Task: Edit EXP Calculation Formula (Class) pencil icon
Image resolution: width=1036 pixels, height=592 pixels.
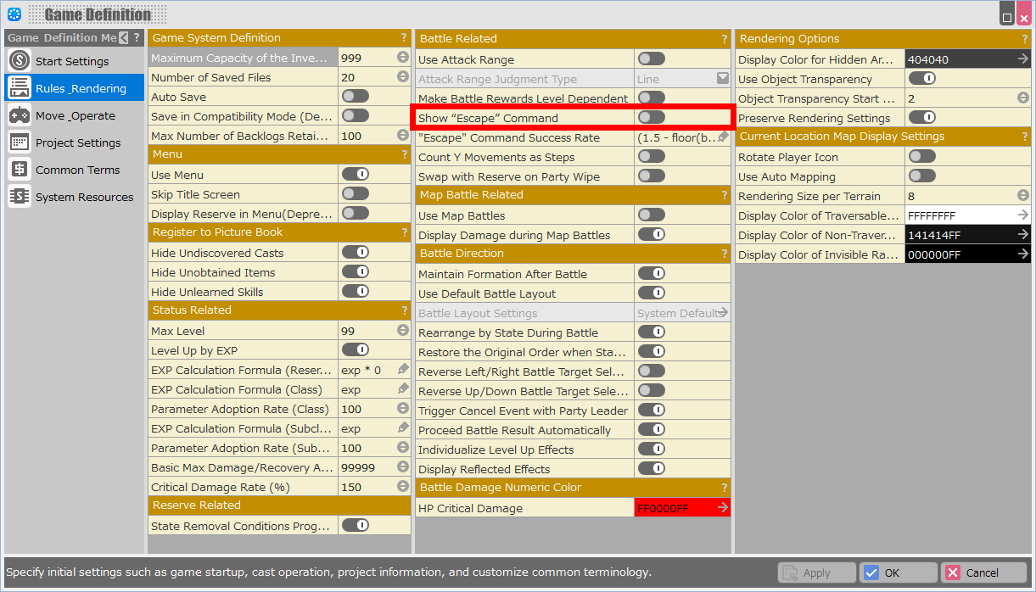Action: click(403, 389)
